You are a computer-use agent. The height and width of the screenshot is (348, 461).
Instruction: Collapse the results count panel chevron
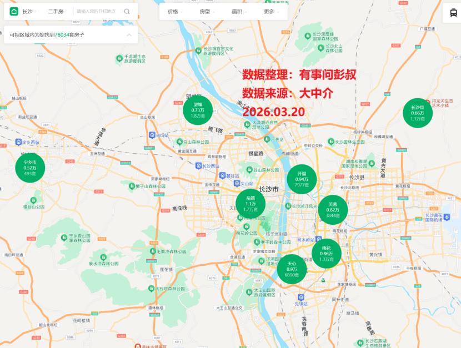click(x=129, y=35)
